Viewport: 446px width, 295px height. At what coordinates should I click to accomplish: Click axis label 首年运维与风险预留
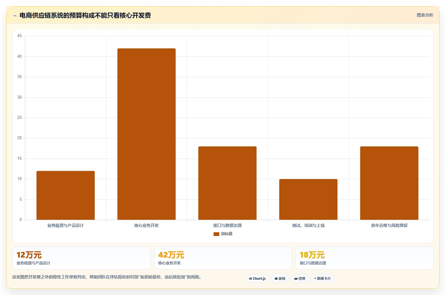point(389,225)
